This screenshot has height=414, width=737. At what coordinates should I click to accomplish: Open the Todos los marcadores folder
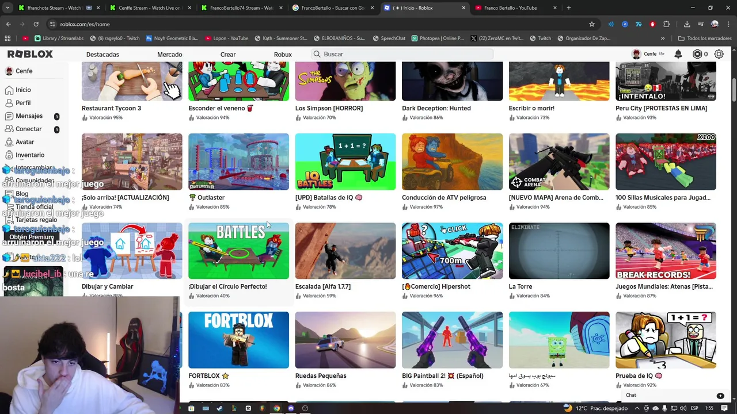705,39
